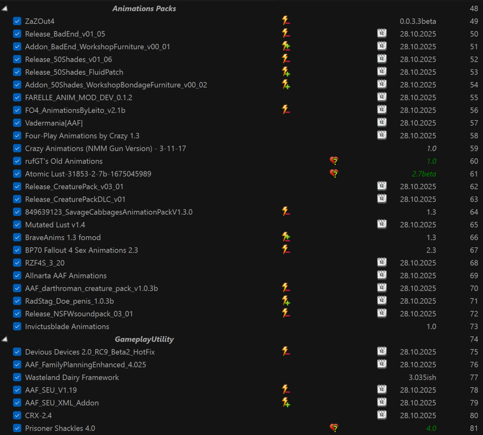Disable Release_CreaturePackDLC_v01 checkbox
483x435 pixels.
[17, 199]
